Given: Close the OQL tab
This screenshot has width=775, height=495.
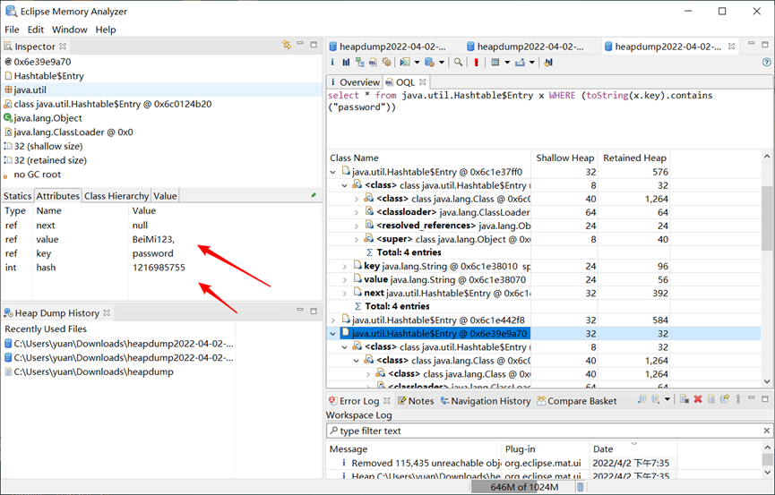Looking at the screenshot, I should 422,82.
